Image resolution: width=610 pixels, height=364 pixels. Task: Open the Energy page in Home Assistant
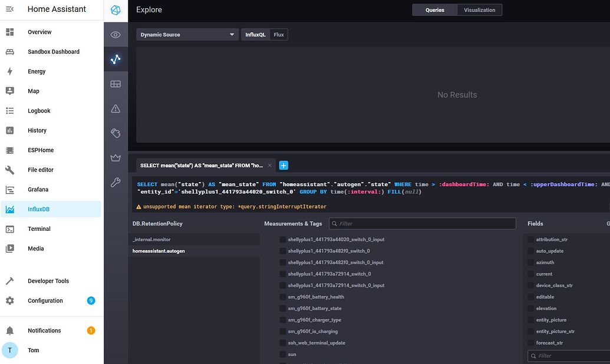coord(37,71)
